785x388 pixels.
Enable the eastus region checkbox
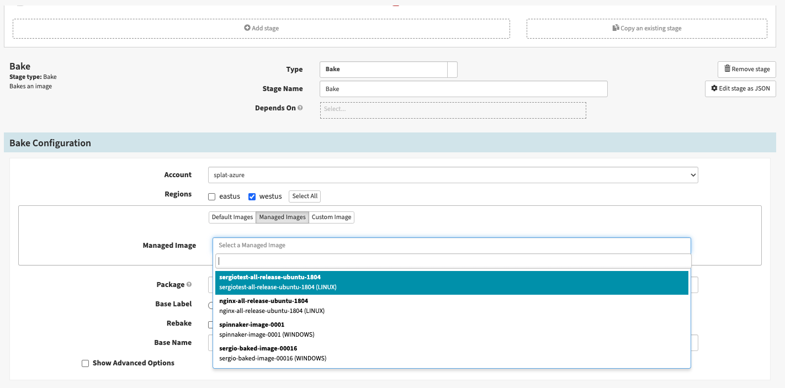(211, 196)
